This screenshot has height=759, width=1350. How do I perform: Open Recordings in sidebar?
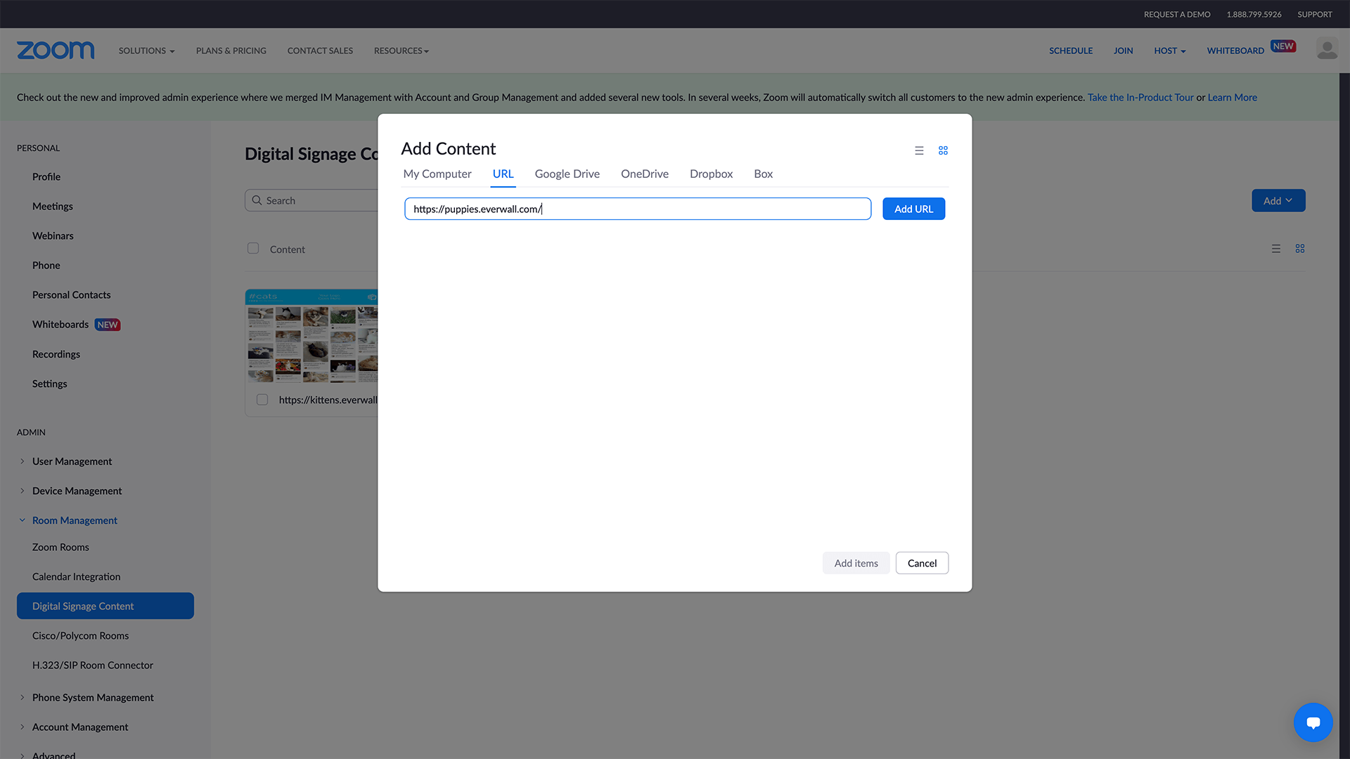tap(56, 354)
